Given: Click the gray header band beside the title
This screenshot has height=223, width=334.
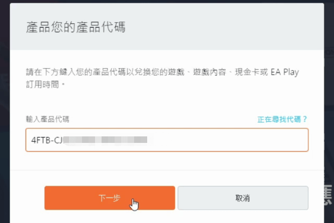Looking at the screenshot, I should tap(224, 27).
